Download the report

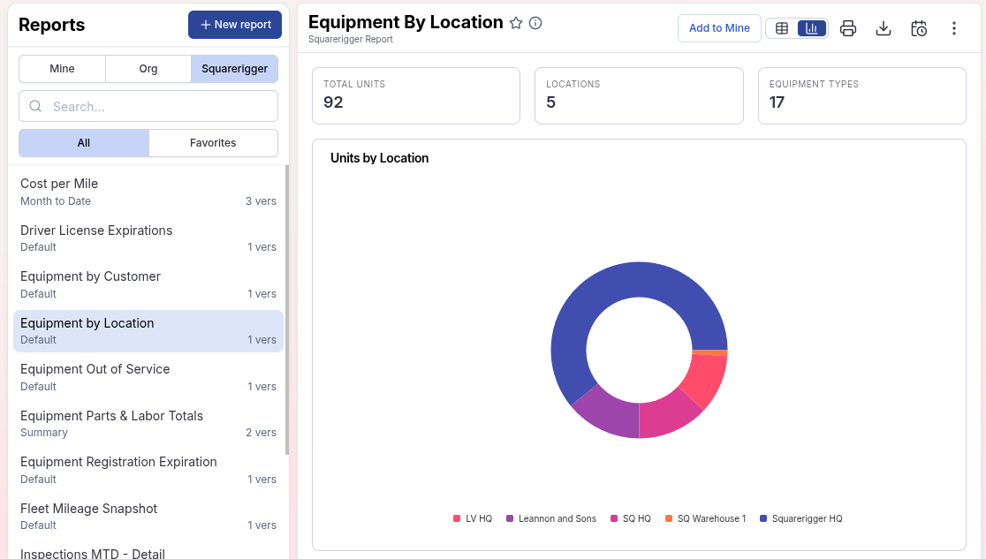(x=883, y=28)
